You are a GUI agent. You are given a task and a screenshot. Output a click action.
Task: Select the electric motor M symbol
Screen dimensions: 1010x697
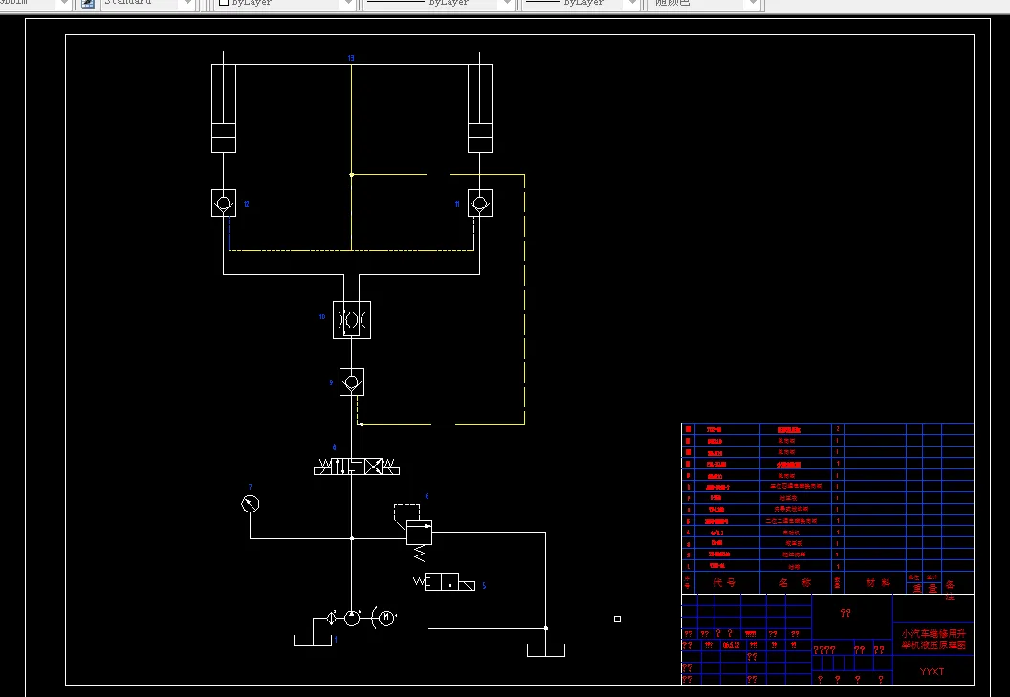point(385,618)
